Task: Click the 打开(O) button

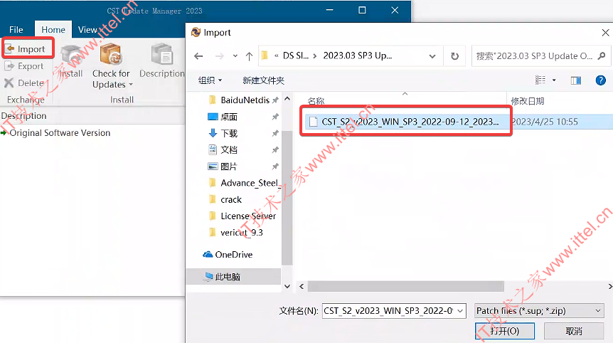Action: [505, 332]
